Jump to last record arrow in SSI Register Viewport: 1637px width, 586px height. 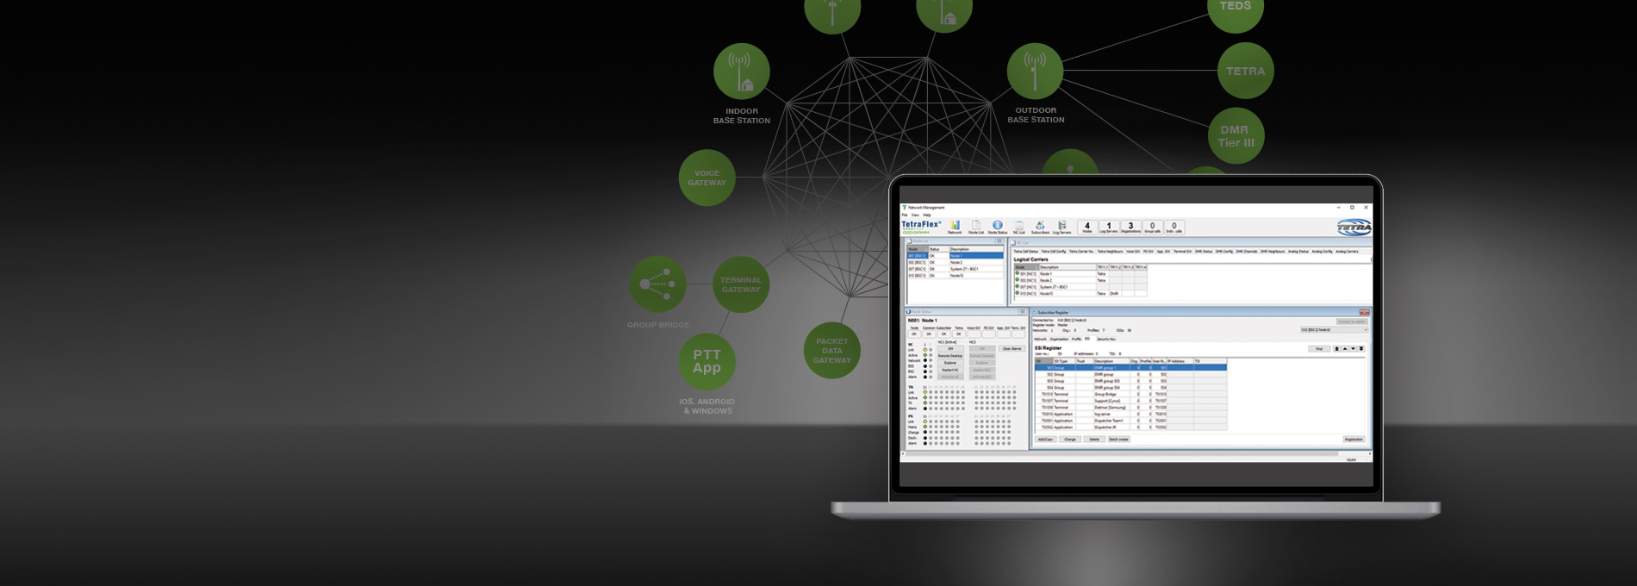pyautogui.click(x=1361, y=349)
